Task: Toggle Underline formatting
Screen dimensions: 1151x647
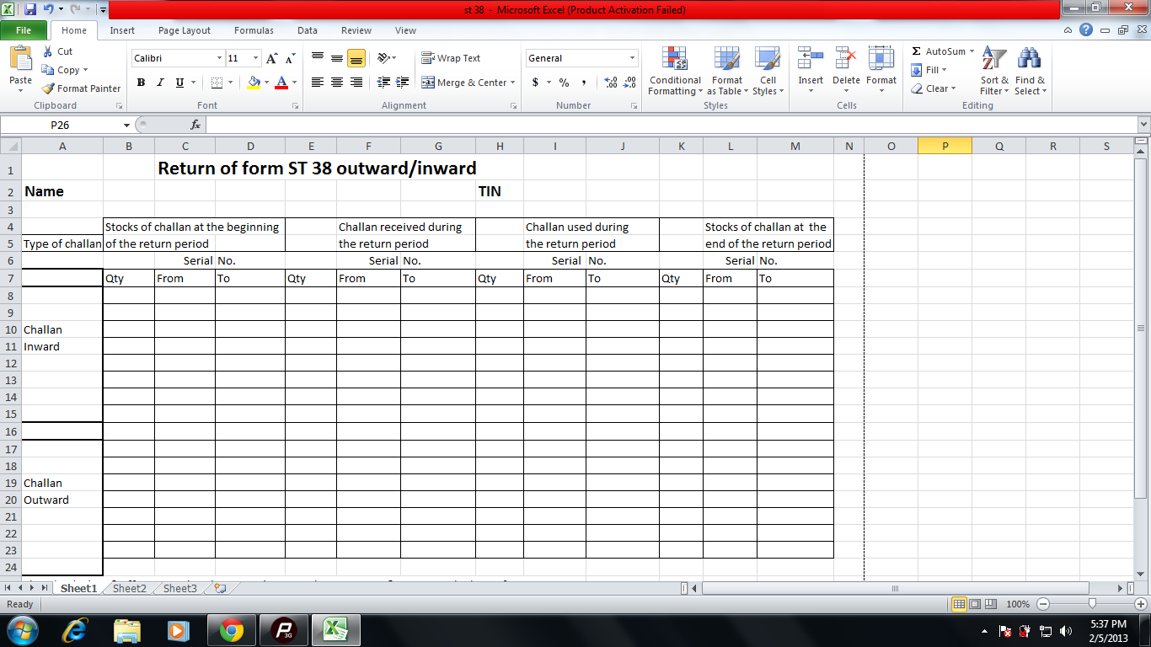Action: [179, 83]
